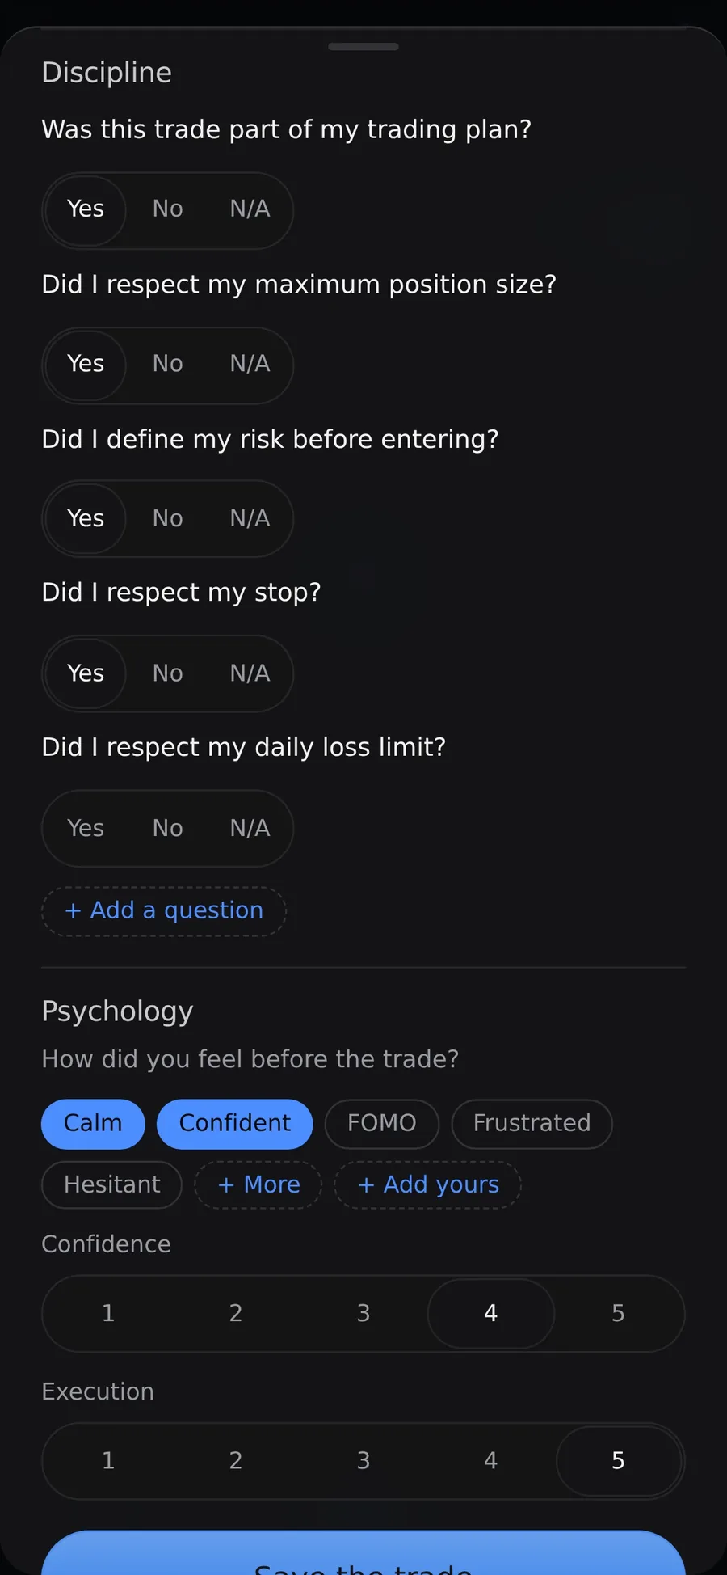Mark N/A for respecting my stop

(250, 673)
